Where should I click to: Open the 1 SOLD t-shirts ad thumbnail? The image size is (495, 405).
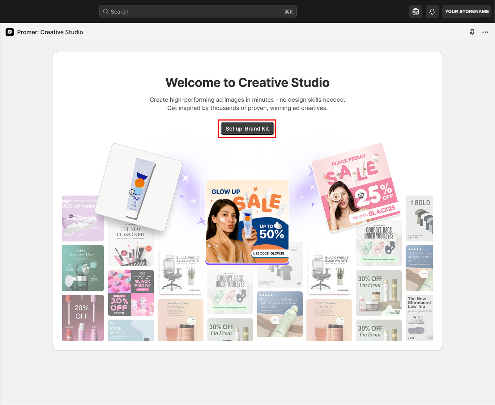click(419, 219)
